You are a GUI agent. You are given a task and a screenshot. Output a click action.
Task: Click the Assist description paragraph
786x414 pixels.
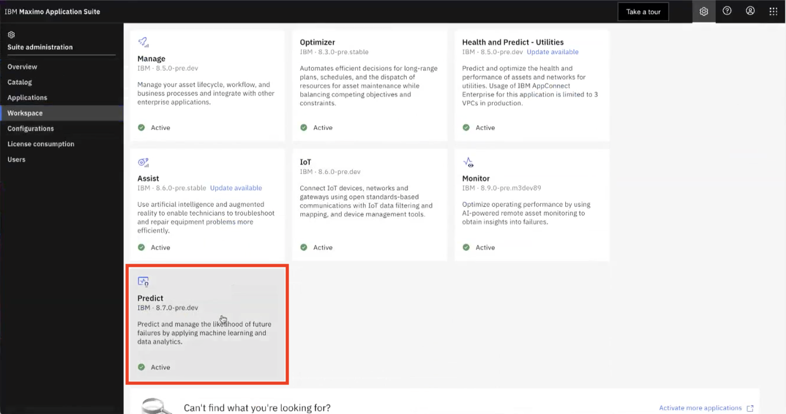click(x=206, y=217)
